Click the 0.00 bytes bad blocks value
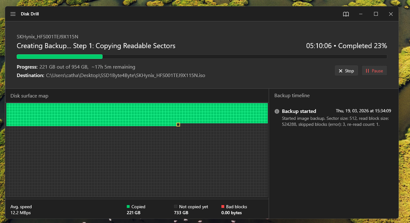410x223 pixels. pos(232,213)
